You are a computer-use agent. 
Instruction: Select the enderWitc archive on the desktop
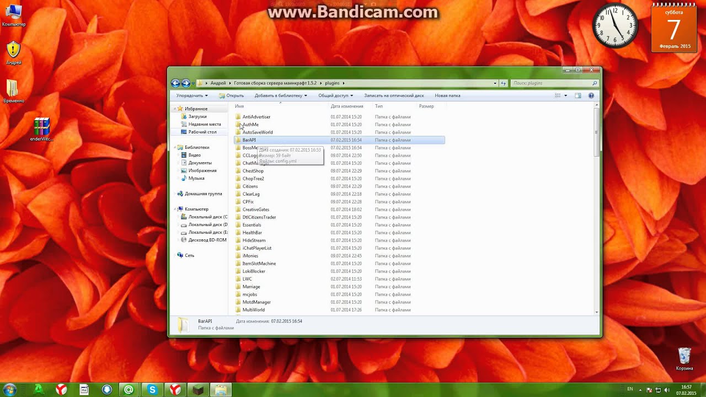41,130
